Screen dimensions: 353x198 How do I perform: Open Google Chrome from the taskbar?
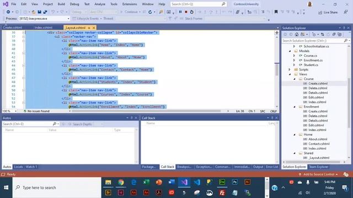pos(121,182)
